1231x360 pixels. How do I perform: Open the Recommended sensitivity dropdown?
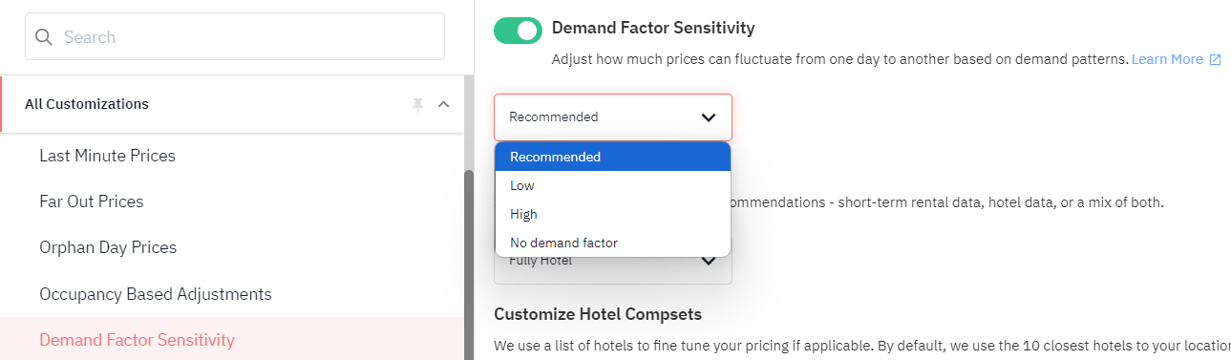(x=613, y=117)
